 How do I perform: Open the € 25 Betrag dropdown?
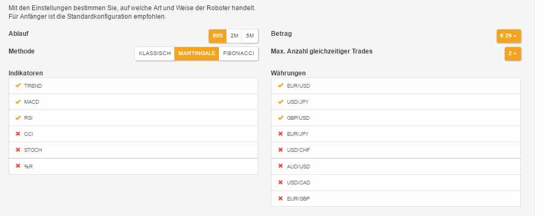tap(509, 36)
